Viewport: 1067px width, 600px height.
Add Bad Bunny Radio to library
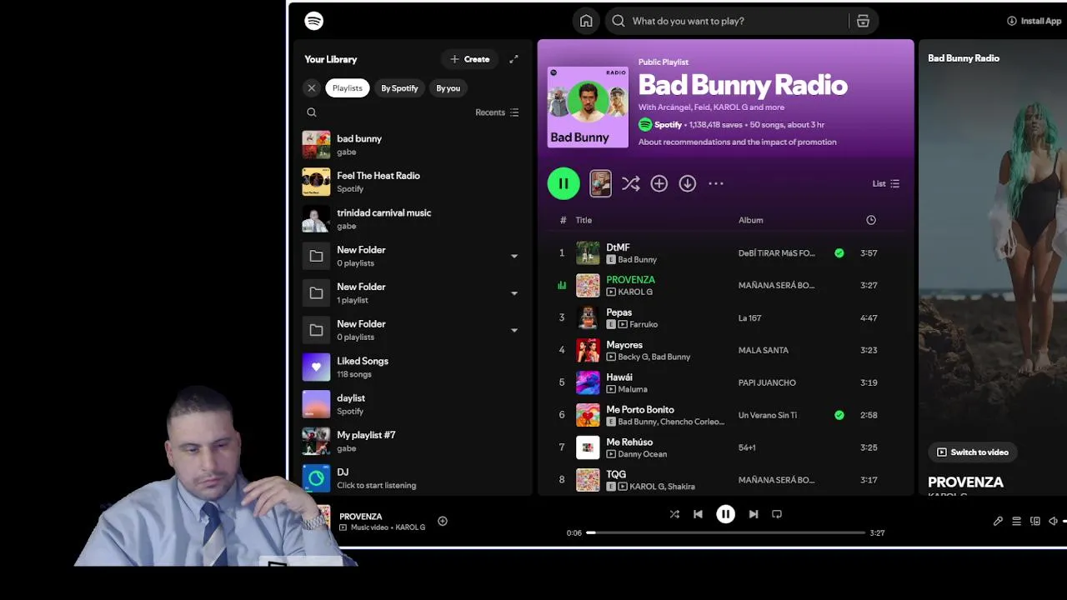(659, 183)
